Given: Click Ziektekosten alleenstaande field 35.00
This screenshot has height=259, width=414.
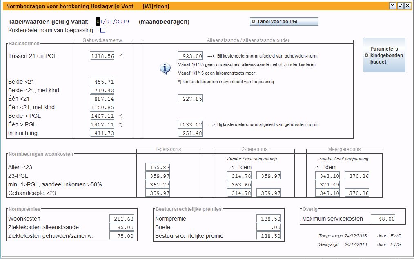Looking at the screenshot, I should coord(122,227).
